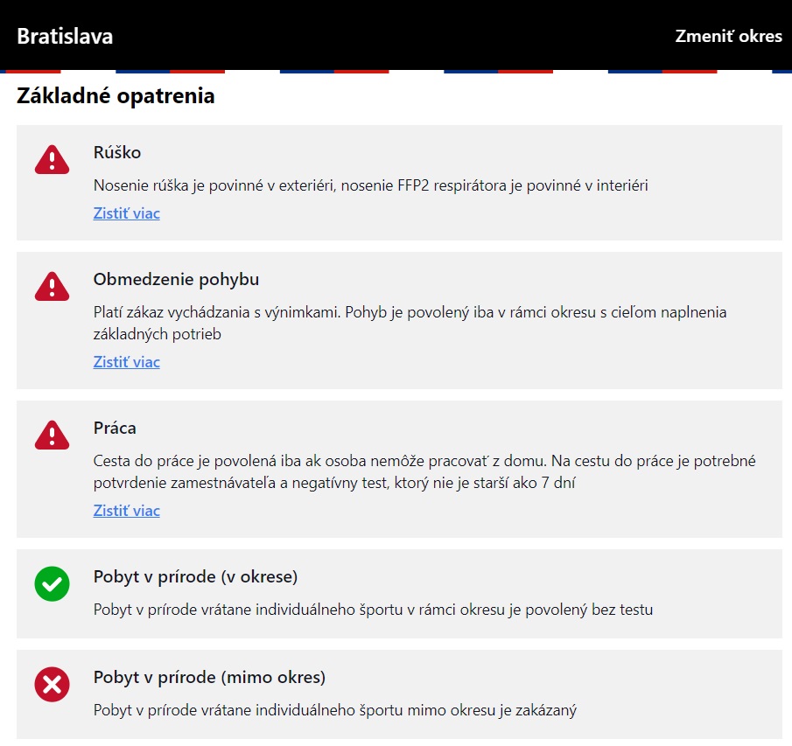The width and height of the screenshot is (792, 746).
Task: Click Pobyt v prírode (v okrese) heading
Action: tap(195, 576)
